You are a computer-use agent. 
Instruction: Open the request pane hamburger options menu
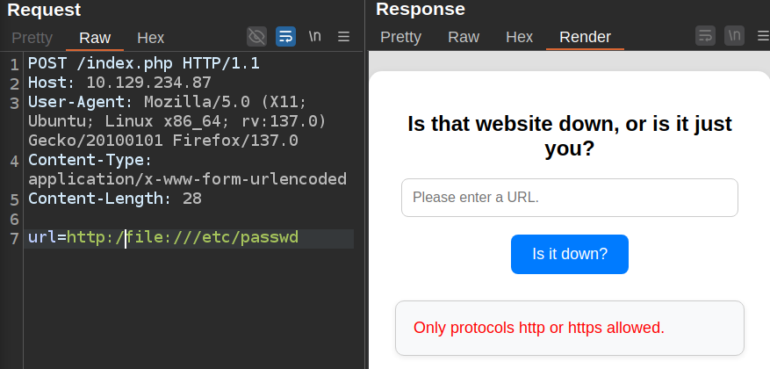[344, 37]
